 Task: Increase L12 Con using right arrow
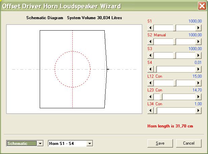198,83
